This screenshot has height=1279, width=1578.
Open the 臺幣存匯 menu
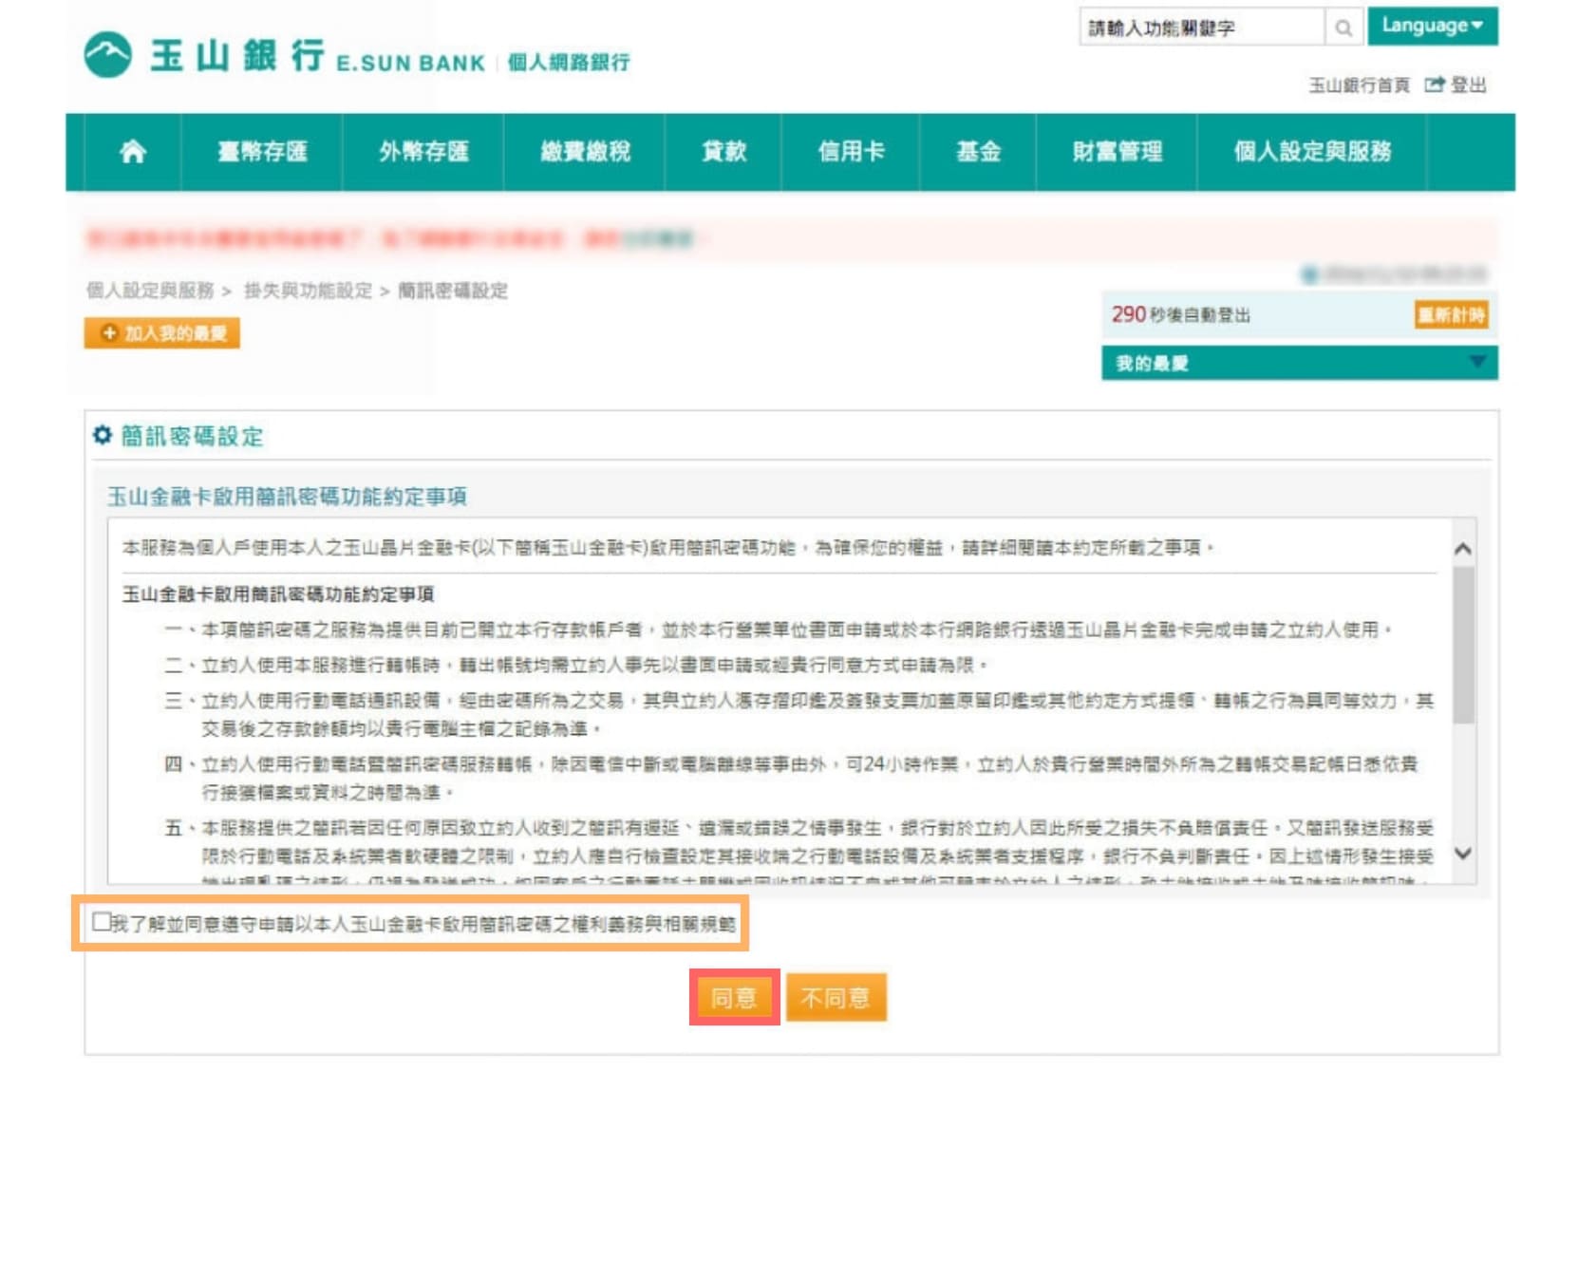262,152
